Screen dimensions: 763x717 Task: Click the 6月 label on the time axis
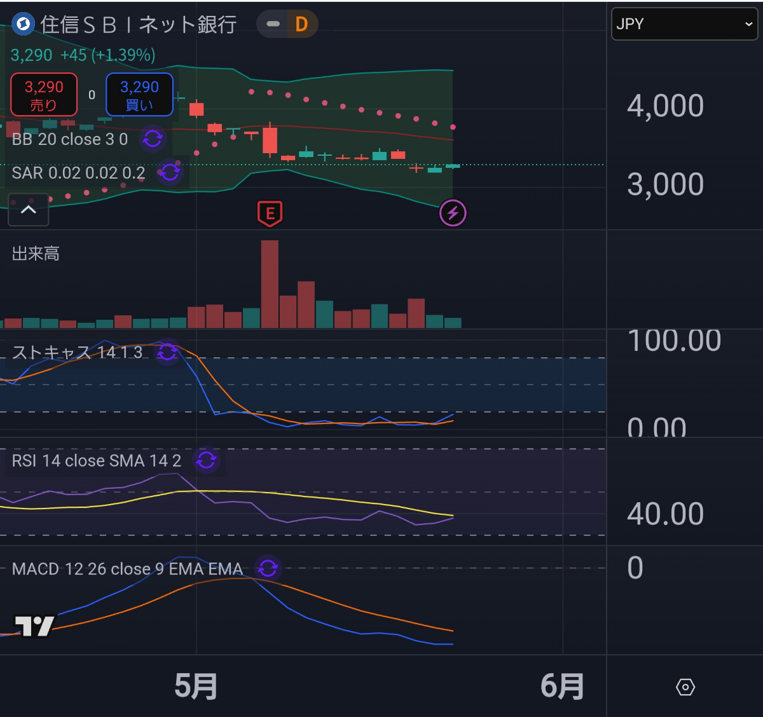click(562, 686)
